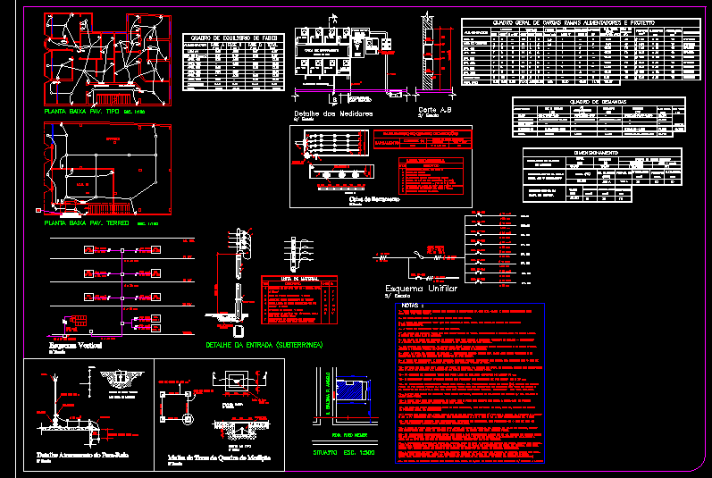This screenshot has height=478, width=712.
Task: Select "Malha de Terra do Quadro de Medição" caption
Action: (219, 457)
